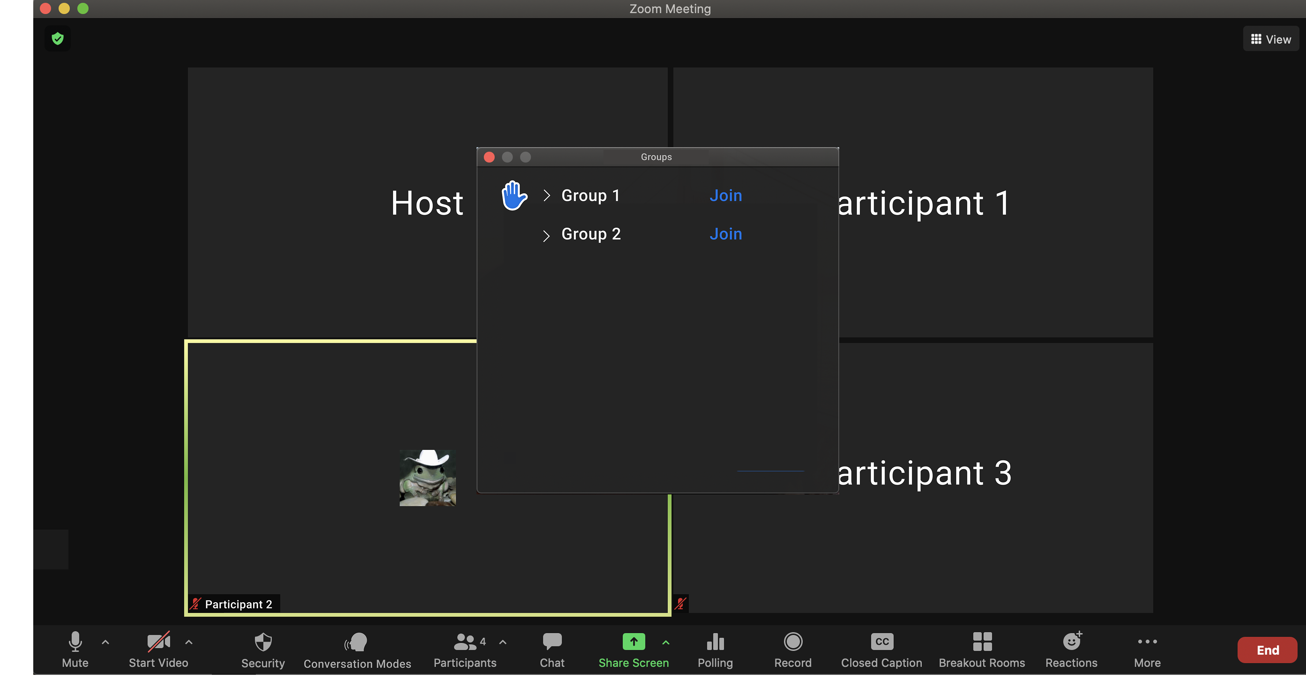Select the Group 2 row label
Viewport: 1306px width, 687px height.
click(x=591, y=234)
